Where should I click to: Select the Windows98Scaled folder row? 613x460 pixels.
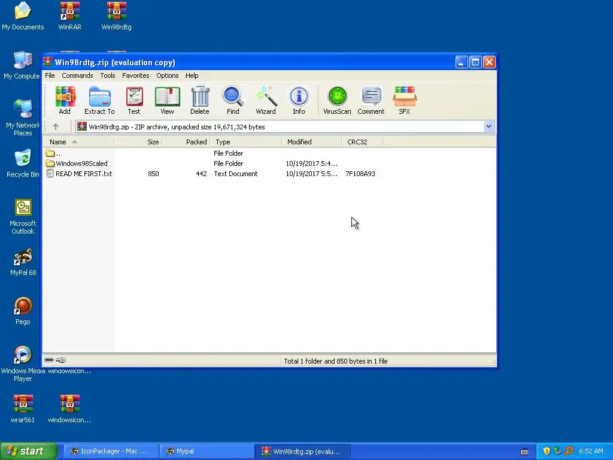269,164
